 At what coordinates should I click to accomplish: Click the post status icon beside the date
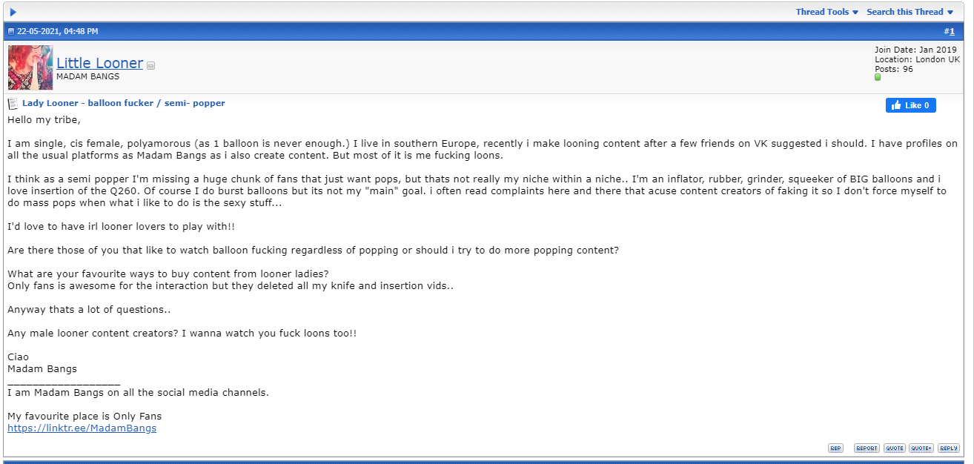(11, 32)
